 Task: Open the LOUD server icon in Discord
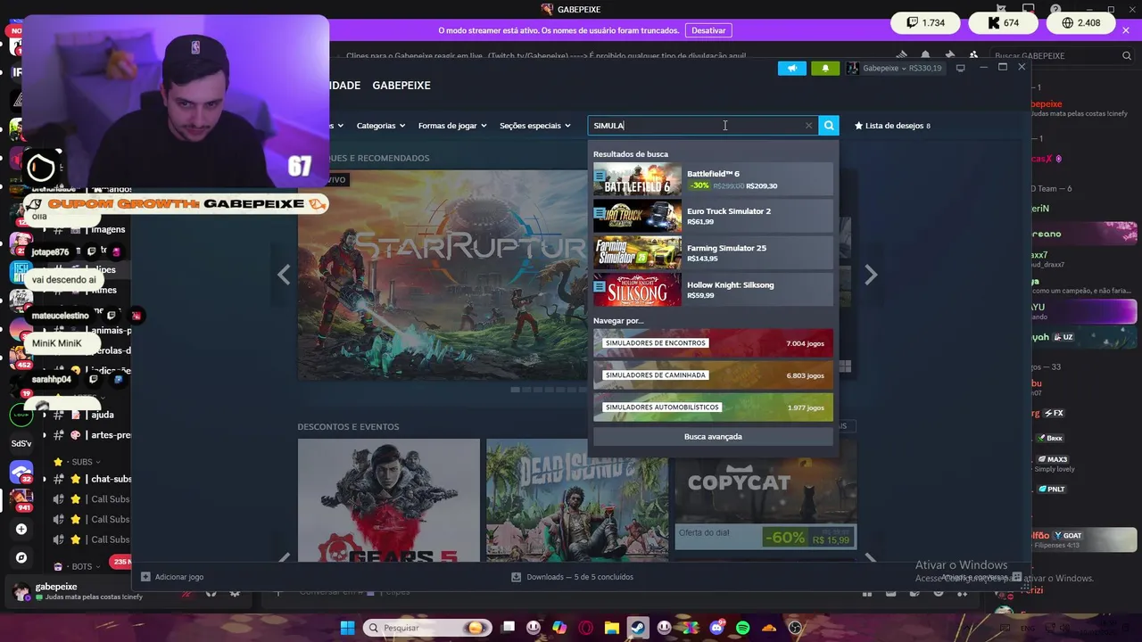tap(21, 415)
